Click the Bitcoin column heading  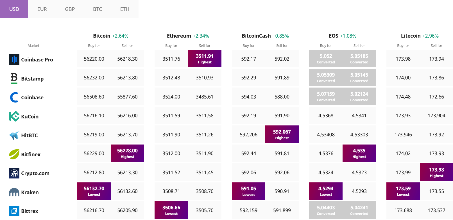click(x=102, y=36)
